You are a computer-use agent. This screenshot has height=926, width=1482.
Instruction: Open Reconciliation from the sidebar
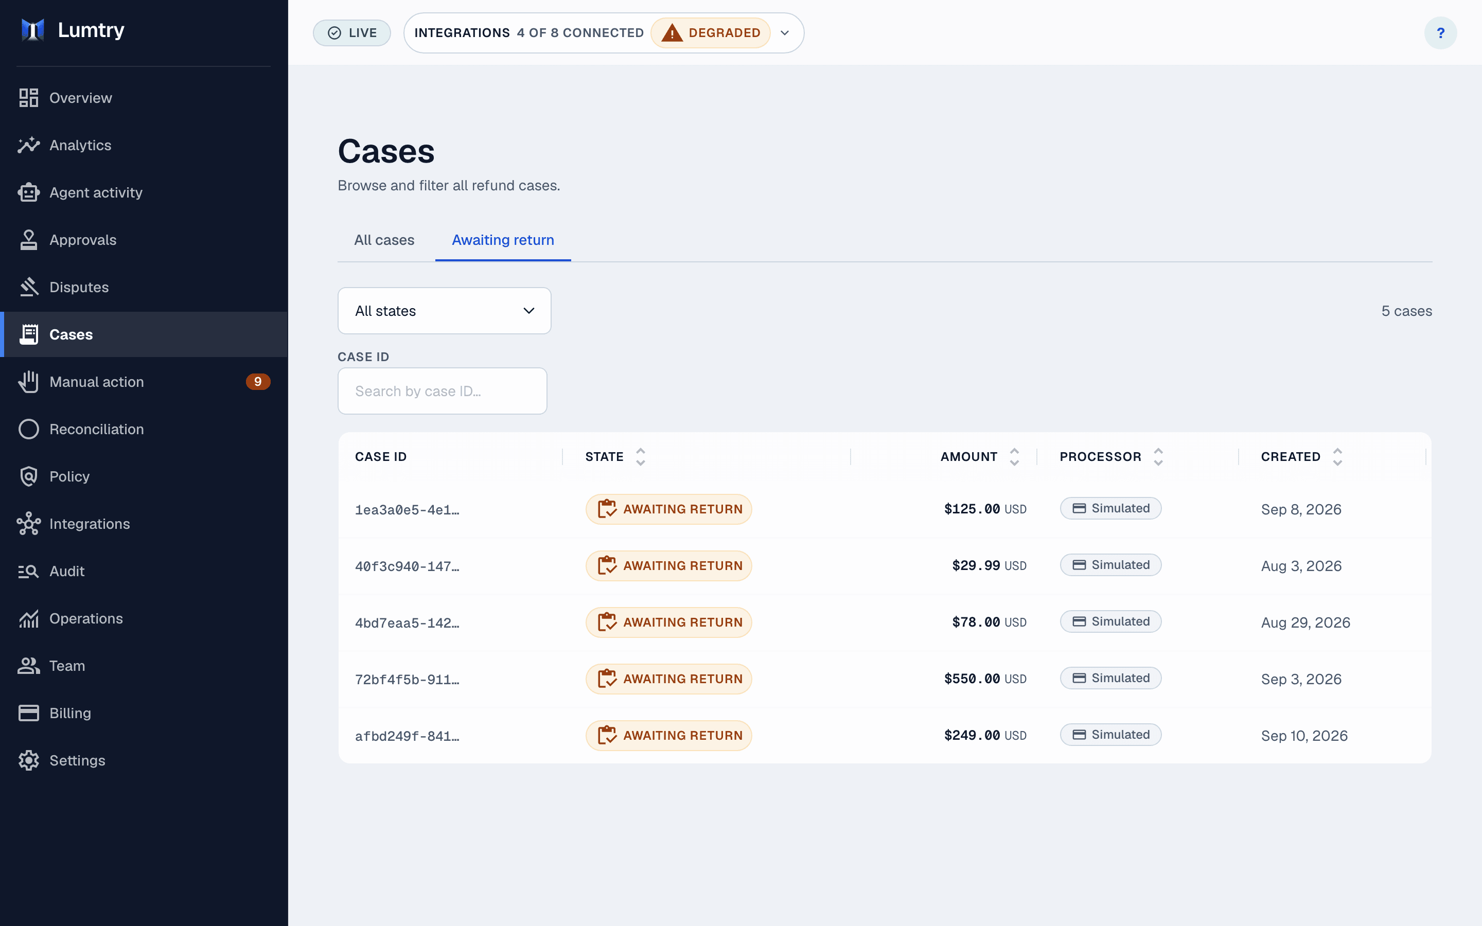tap(144, 430)
